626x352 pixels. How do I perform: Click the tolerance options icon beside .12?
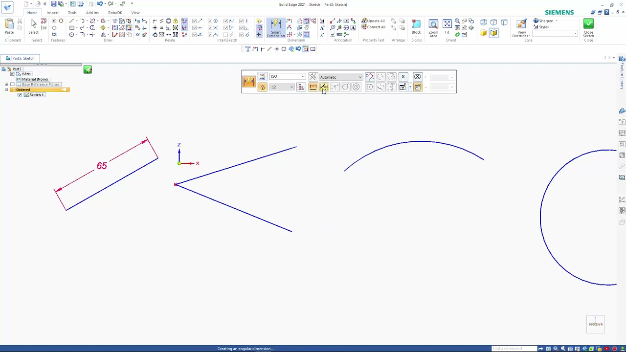point(300,87)
